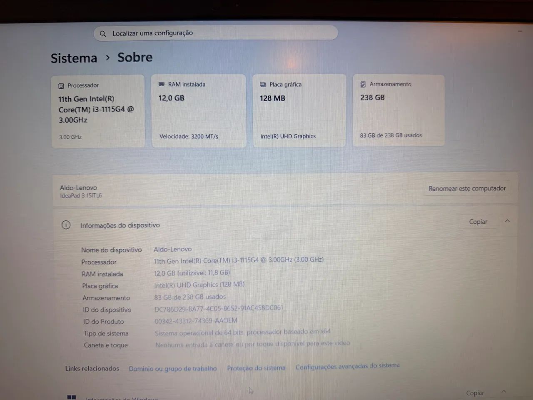Click '83 GB de 238 GB usados' card text
Viewport: 533px width, 400px height.
point(391,135)
